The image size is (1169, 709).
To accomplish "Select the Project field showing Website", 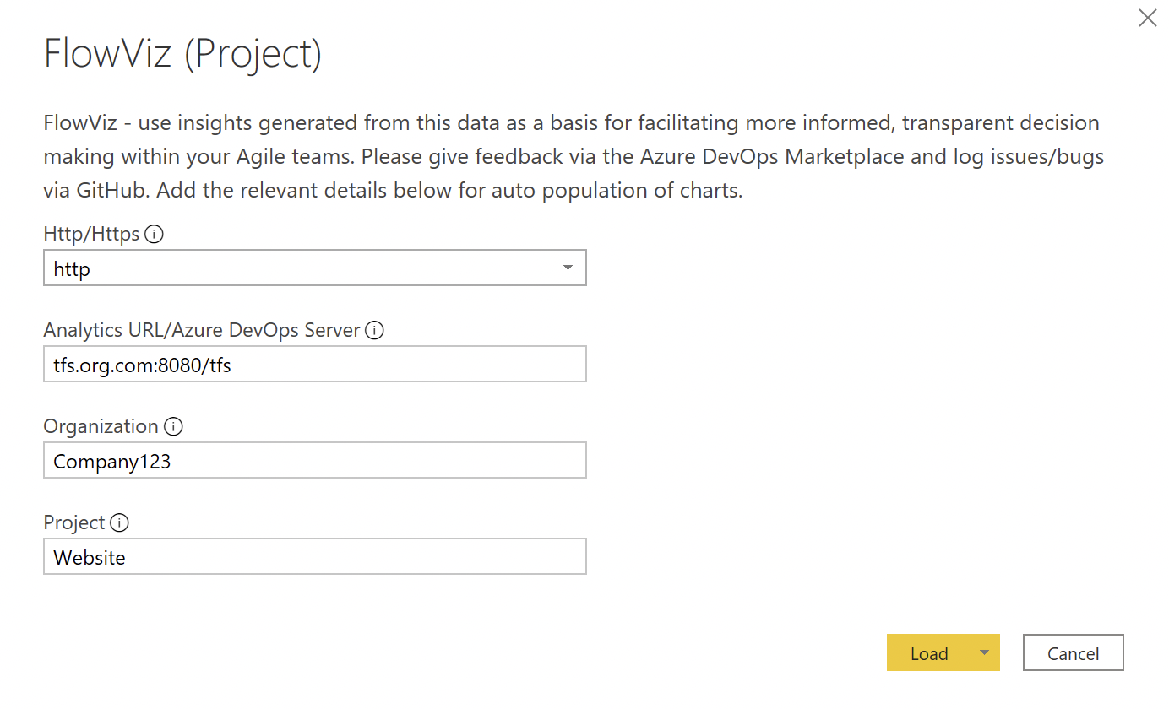I will coord(315,557).
